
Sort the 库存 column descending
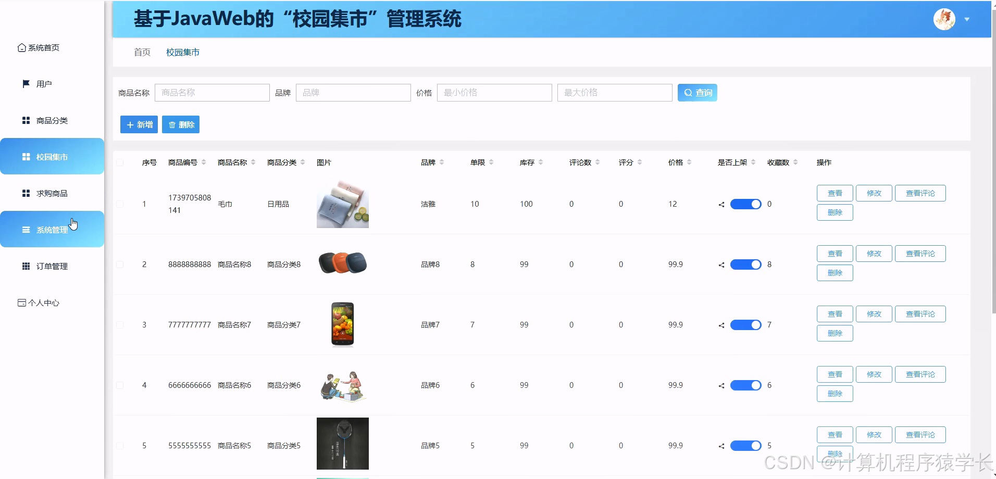pyautogui.click(x=542, y=165)
